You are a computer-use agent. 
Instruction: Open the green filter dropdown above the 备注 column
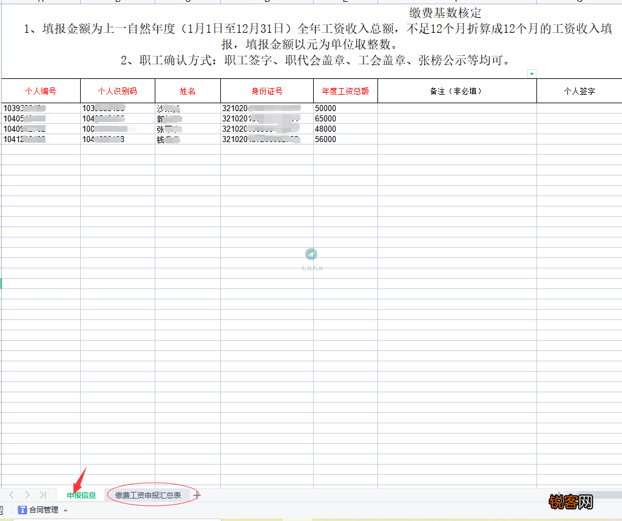[532, 73]
